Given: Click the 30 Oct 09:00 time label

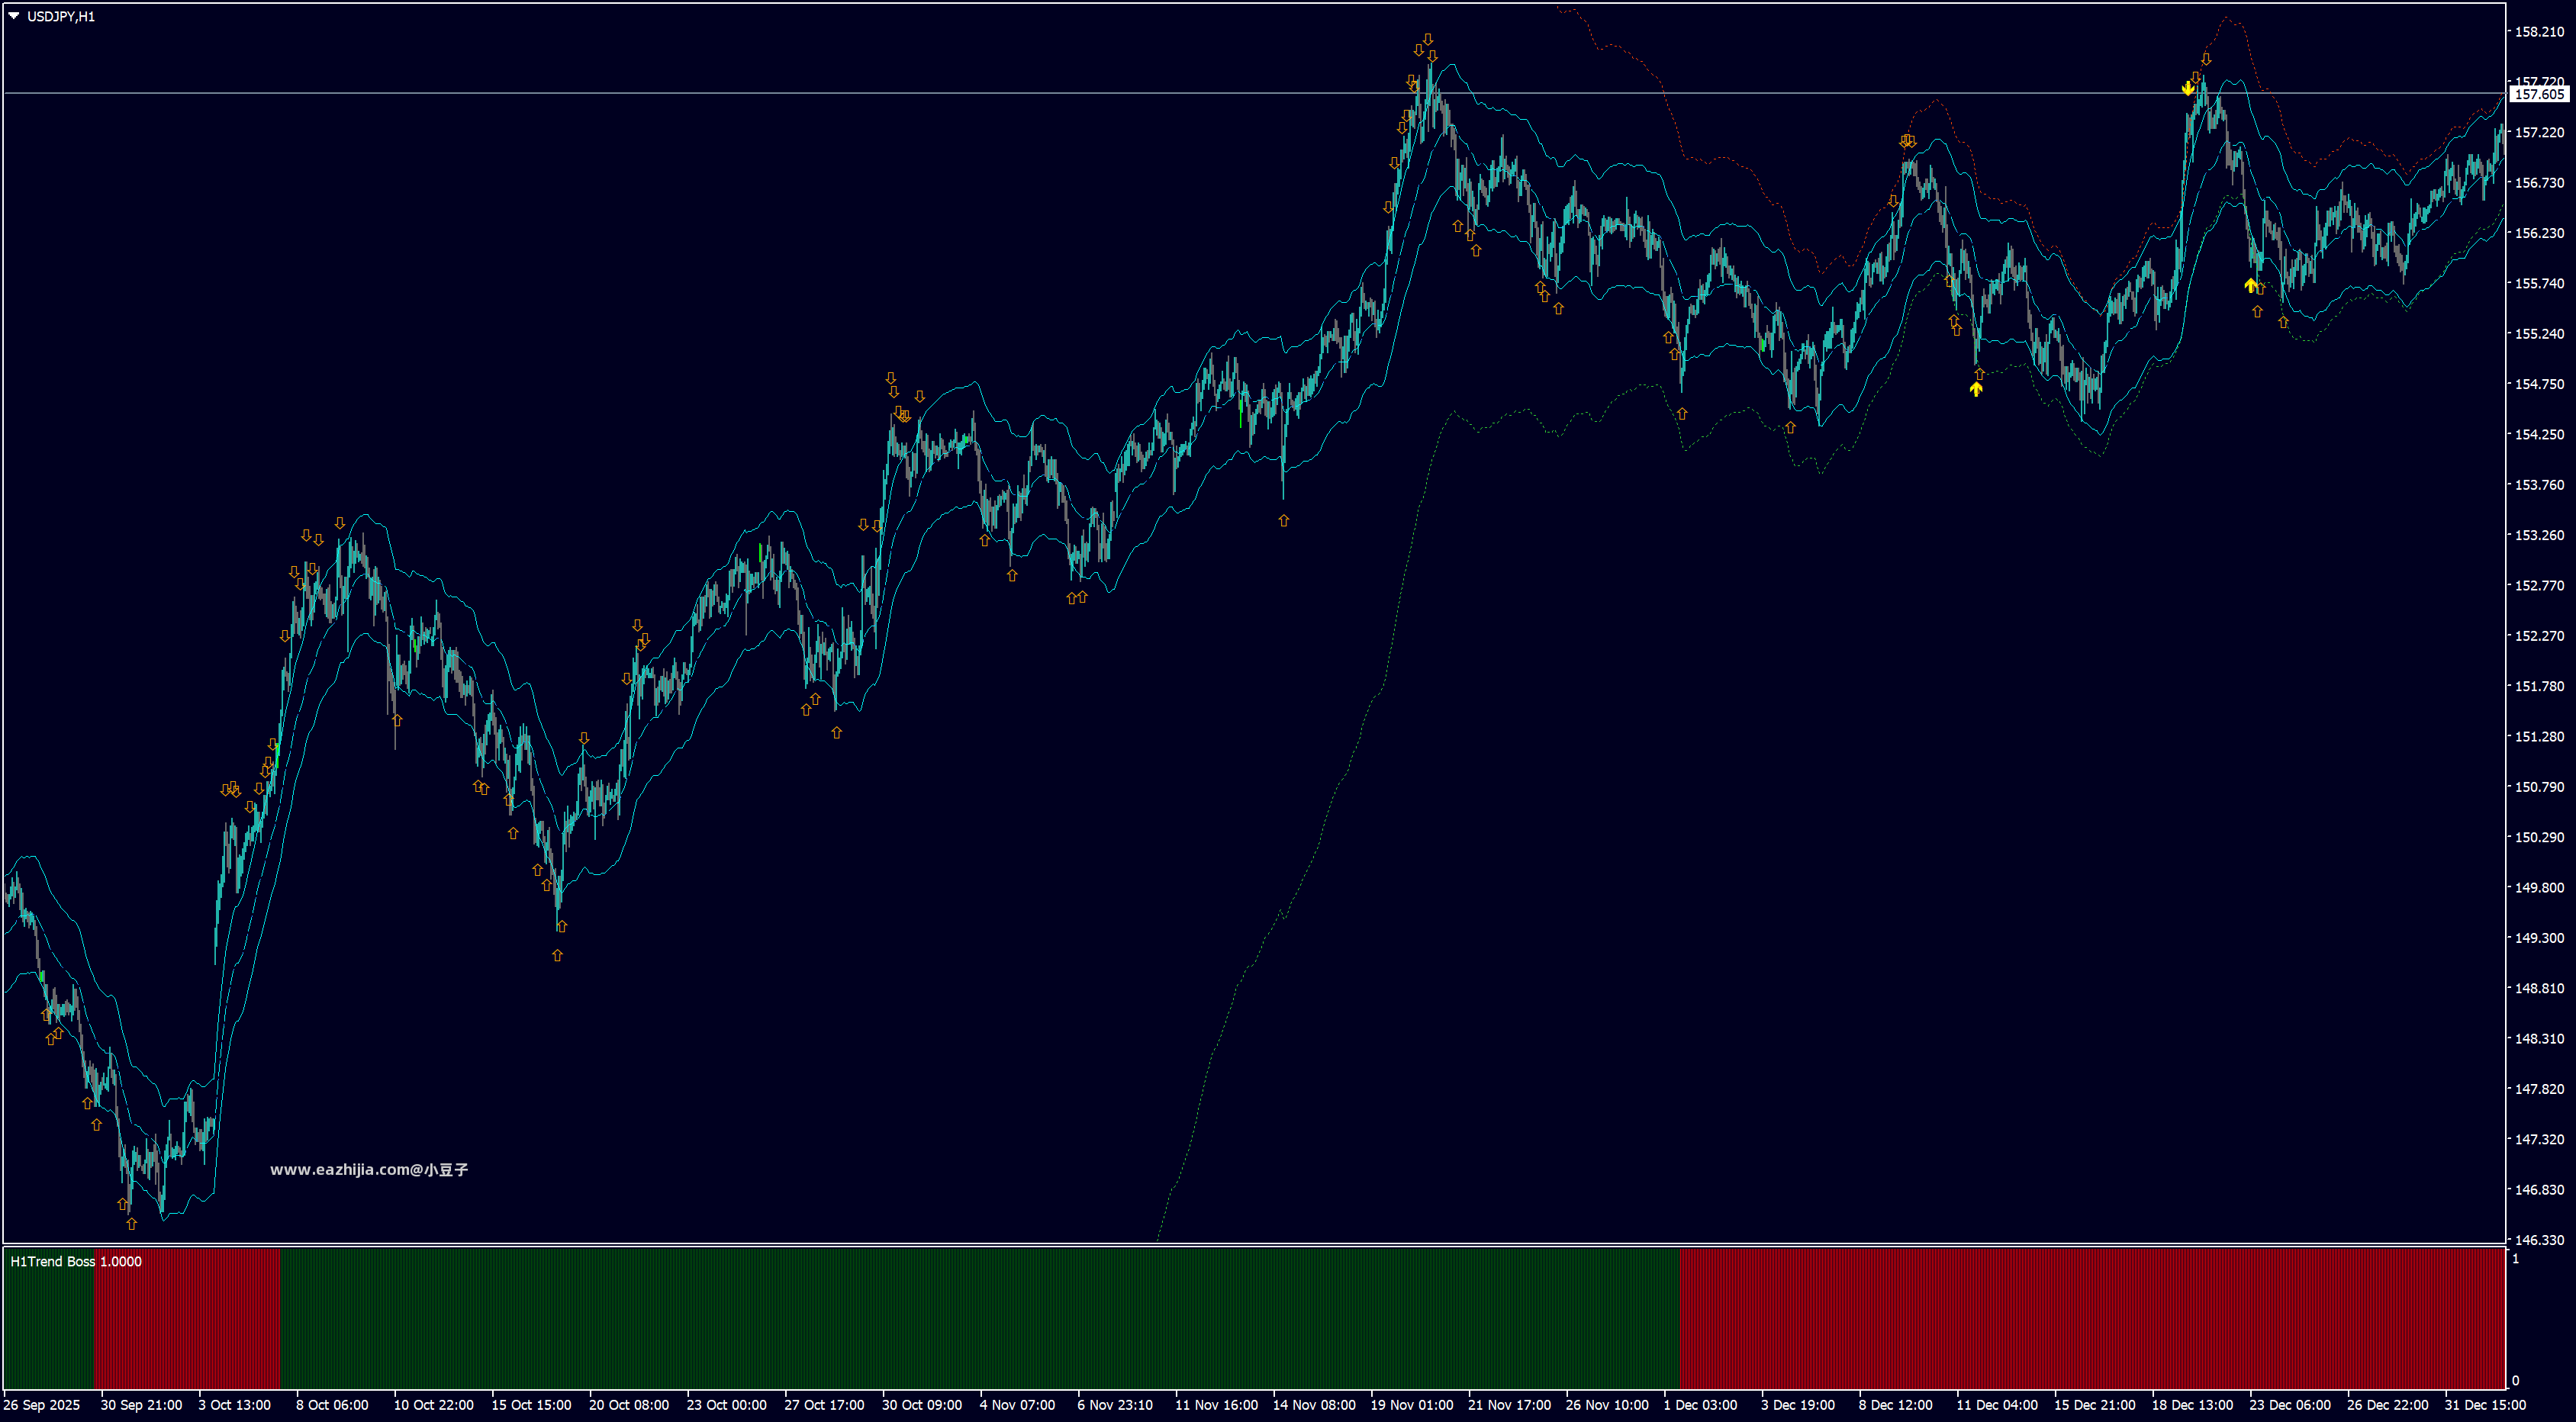Looking at the screenshot, I should click(x=922, y=1405).
